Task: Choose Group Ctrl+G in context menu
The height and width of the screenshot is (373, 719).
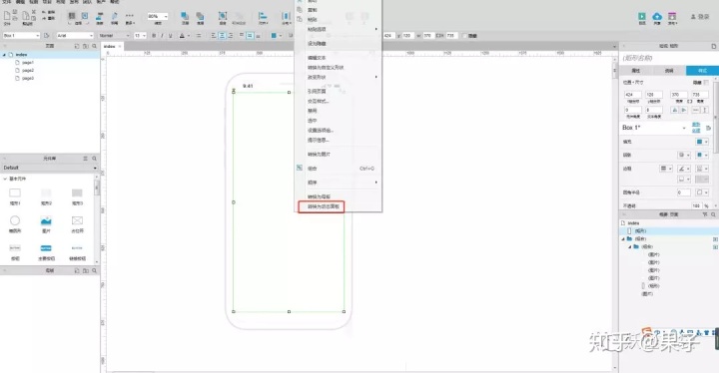Action: (x=338, y=169)
